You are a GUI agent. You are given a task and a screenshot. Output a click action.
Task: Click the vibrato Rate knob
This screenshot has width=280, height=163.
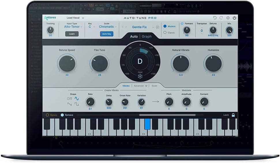click(x=90, y=101)
